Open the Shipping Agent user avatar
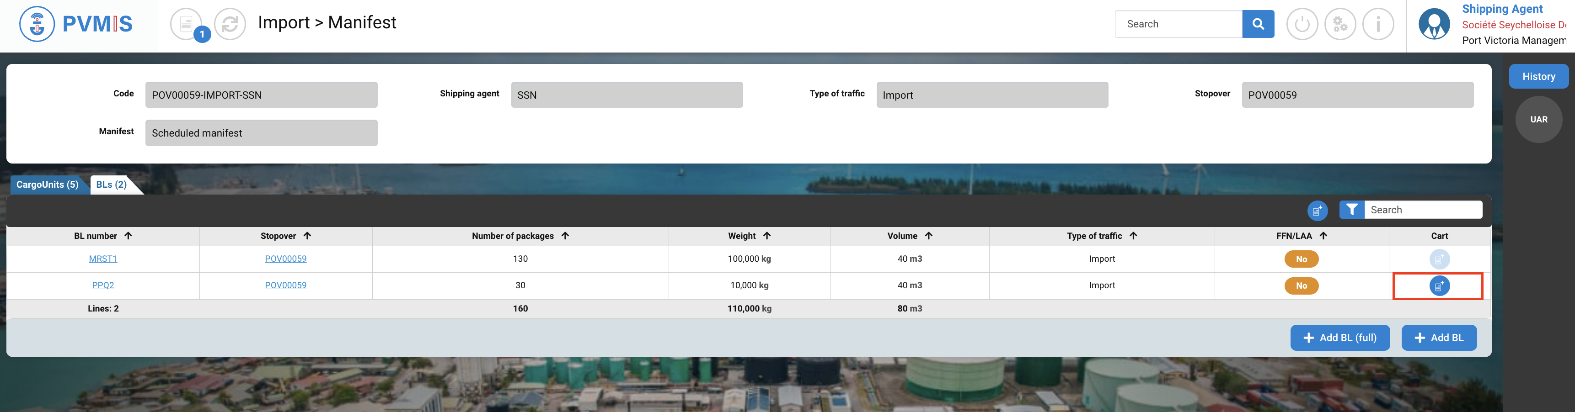The width and height of the screenshot is (1575, 412). [x=1434, y=24]
